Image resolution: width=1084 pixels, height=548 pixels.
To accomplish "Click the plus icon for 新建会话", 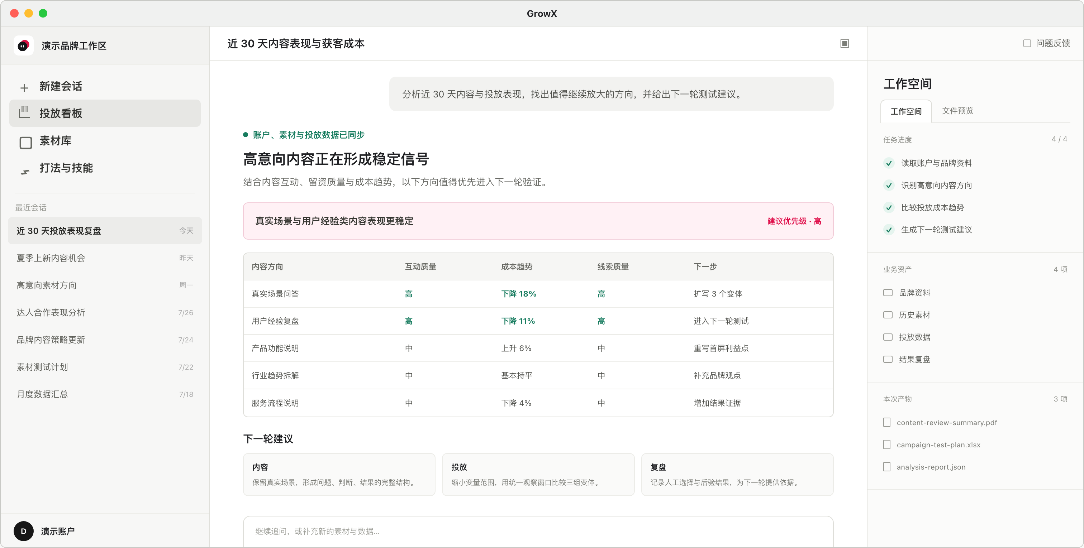I will coord(24,87).
